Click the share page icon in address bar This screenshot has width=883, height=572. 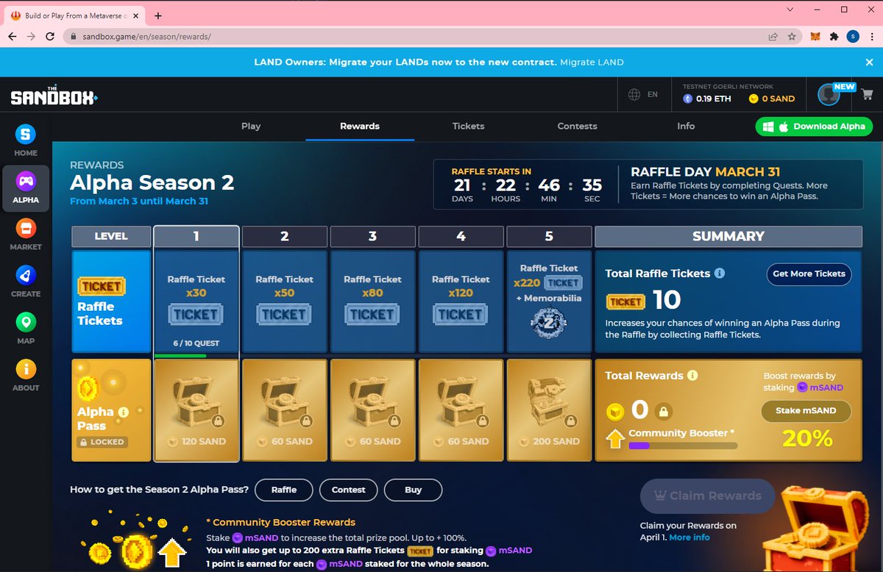773,36
